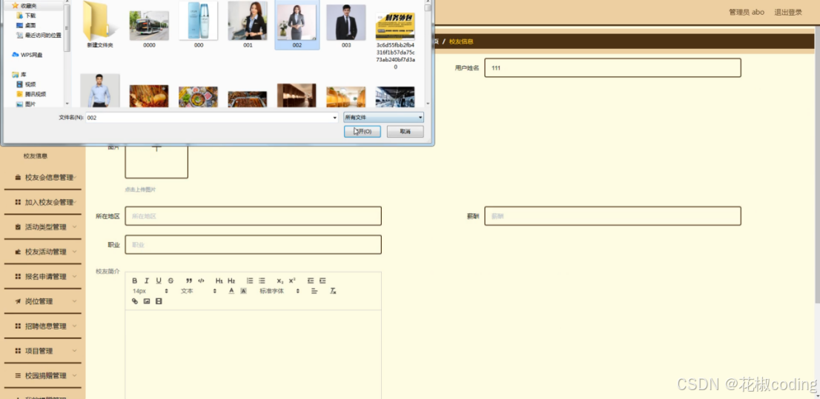The height and width of the screenshot is (399, 820).
Task: Select 收藏夹 favorites in dialog sidebar
Action: [x=24, y=6]
